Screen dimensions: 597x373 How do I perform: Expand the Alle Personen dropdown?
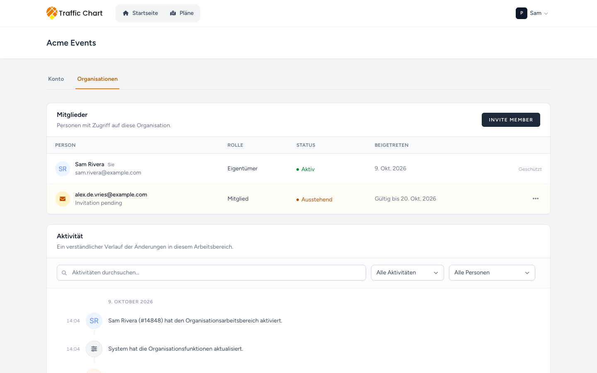pyautogui.click(x=492, y=273)
